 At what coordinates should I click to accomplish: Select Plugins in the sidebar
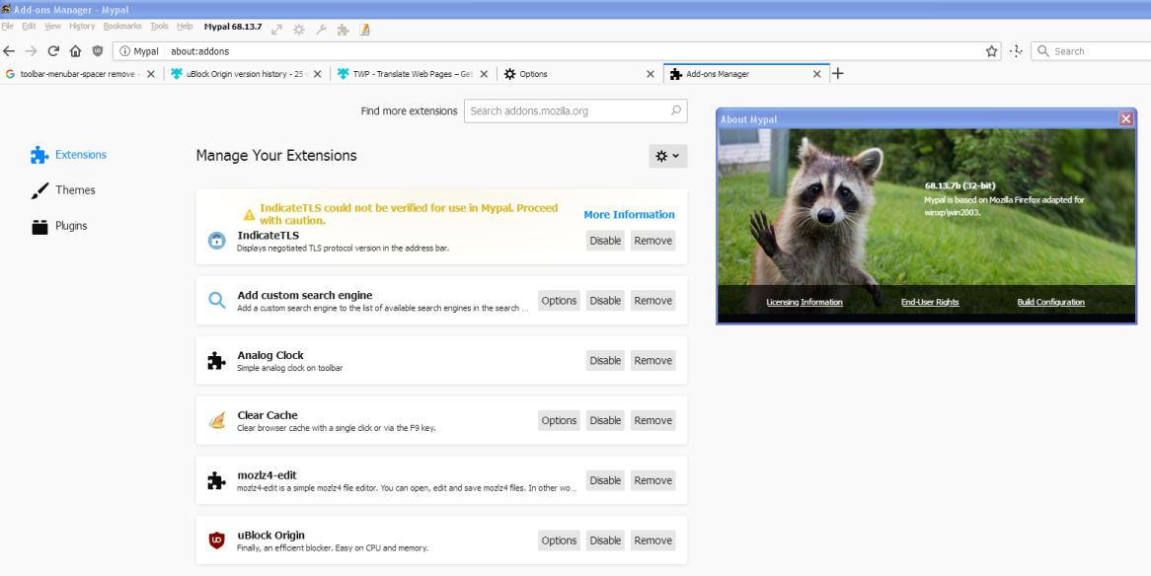coord(58,226)
